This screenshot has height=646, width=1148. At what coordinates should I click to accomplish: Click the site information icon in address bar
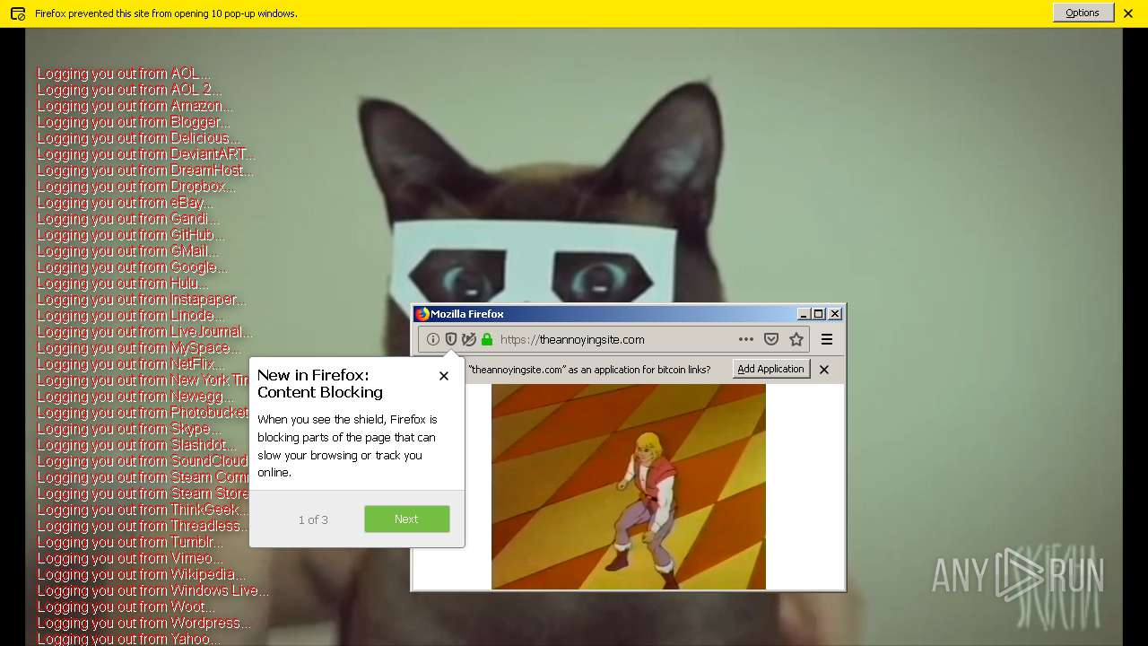click(433, 339)
